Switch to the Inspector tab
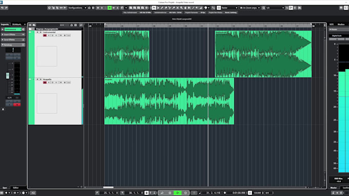Screen dimensions: 349x196 [x=5, y=25]
